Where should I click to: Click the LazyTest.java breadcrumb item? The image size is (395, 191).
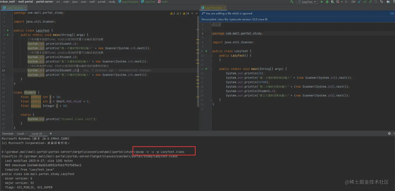(x=128, y=2)
